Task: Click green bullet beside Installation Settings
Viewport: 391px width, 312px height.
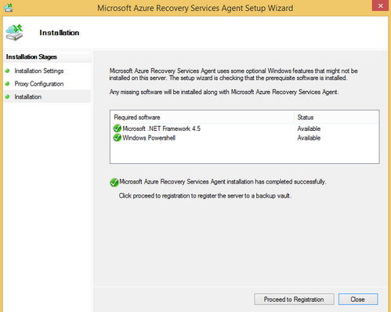Action: pos(8,71)
